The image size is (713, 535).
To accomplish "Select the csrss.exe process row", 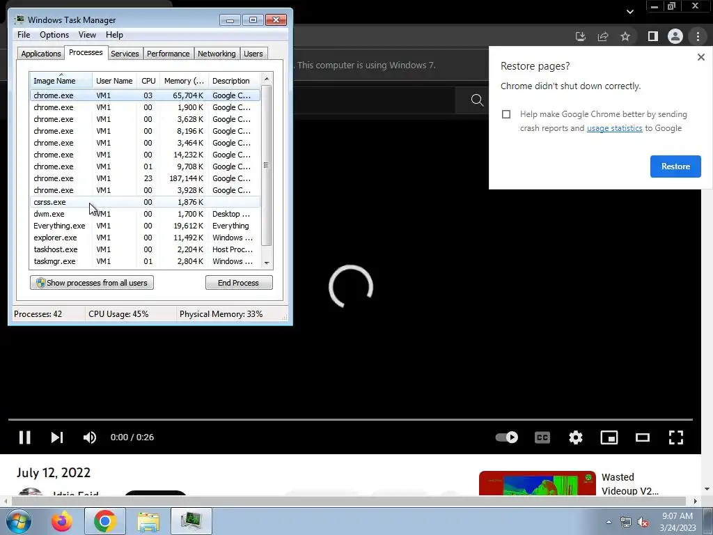I will point(145,202).
